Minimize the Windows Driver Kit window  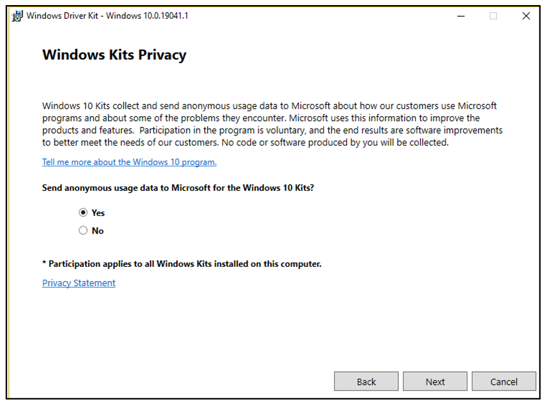click(x=460, y=16)
